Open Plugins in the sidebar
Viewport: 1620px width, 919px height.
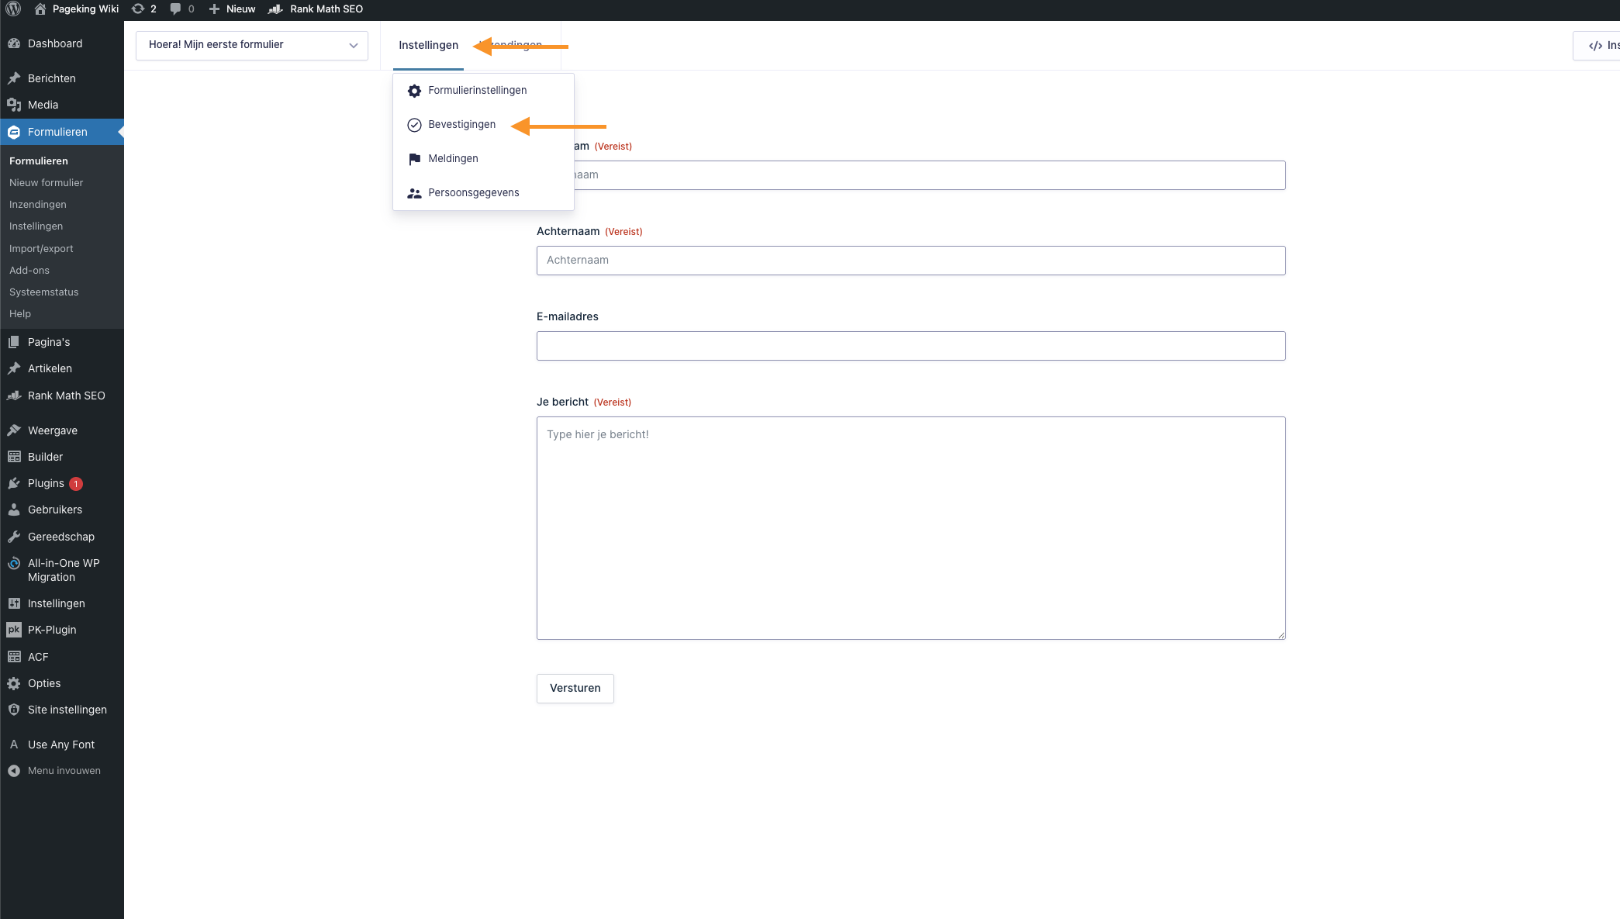[x=46, y=483]
